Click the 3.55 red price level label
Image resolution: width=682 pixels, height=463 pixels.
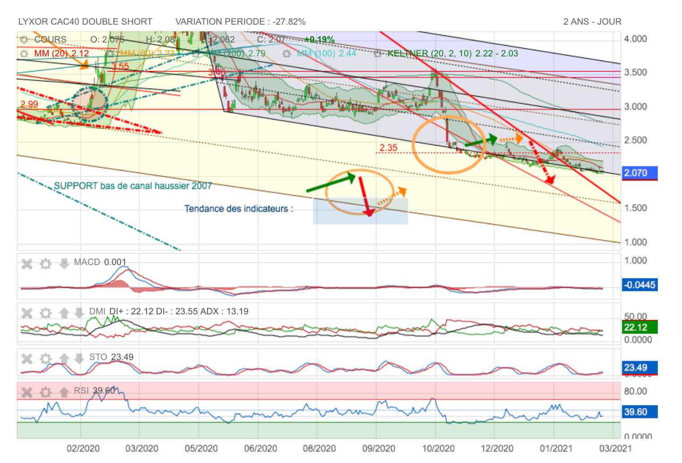[120, 66]
